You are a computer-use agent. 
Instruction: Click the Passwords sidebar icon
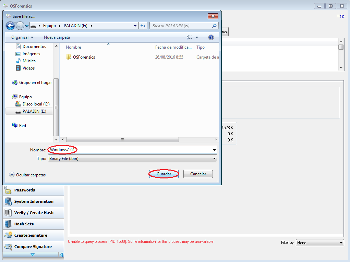tap(8, 190)
